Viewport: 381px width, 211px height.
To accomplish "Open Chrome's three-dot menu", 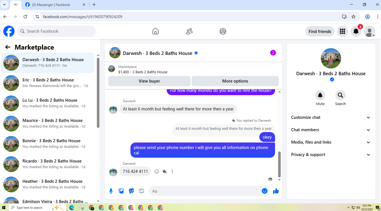I will 377,17.
